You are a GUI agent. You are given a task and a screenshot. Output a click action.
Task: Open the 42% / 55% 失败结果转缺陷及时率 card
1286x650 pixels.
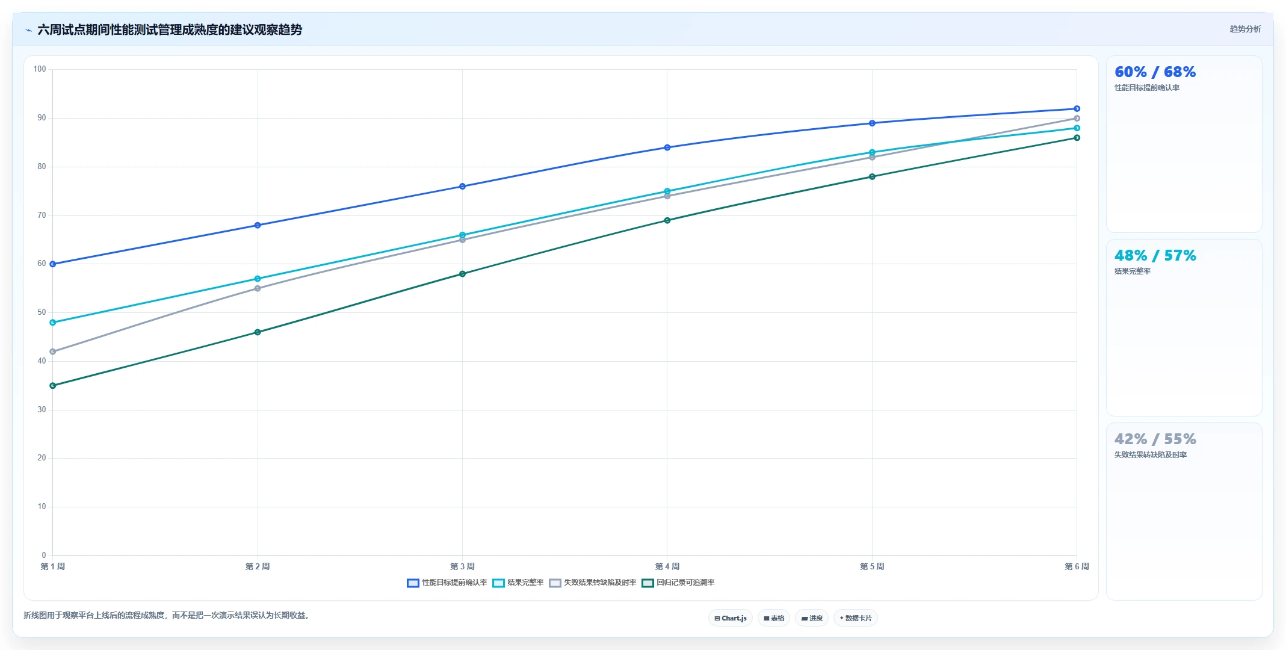point(1184,512)
